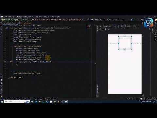The image size is (157, 118).
Task: Click the 4 spaces indent indicator
Action: (x=149, y=99)
